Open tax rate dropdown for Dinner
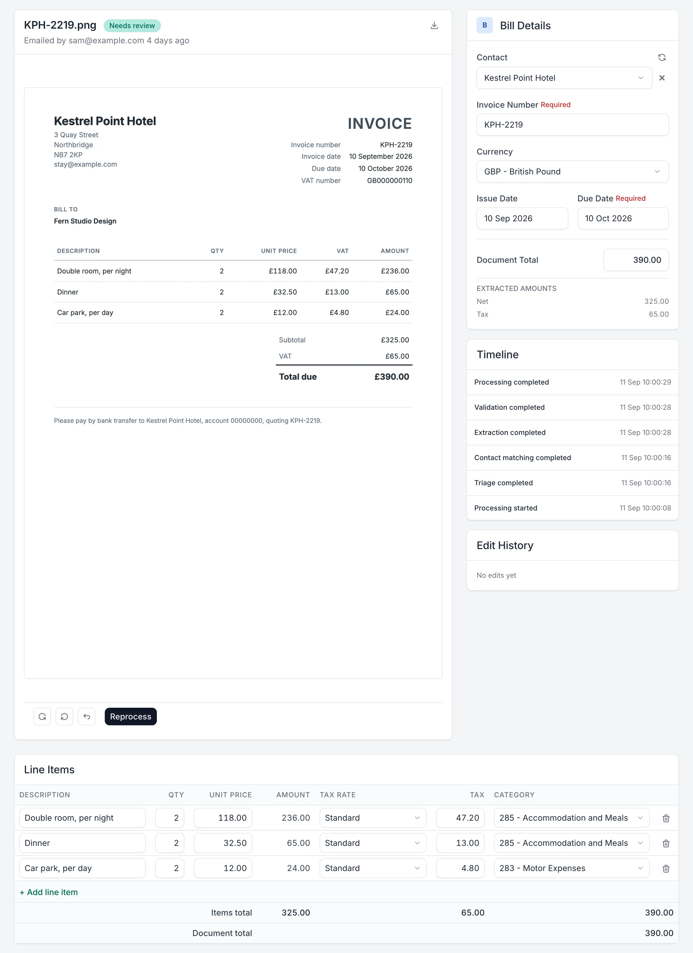 point(373,843)
